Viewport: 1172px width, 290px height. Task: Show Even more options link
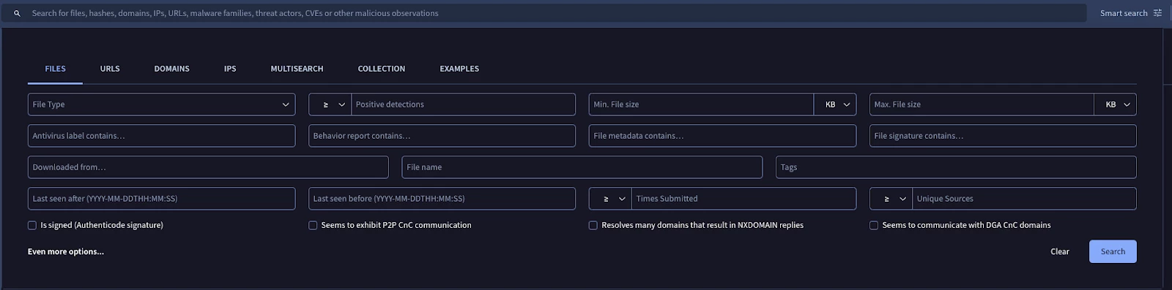66,251
